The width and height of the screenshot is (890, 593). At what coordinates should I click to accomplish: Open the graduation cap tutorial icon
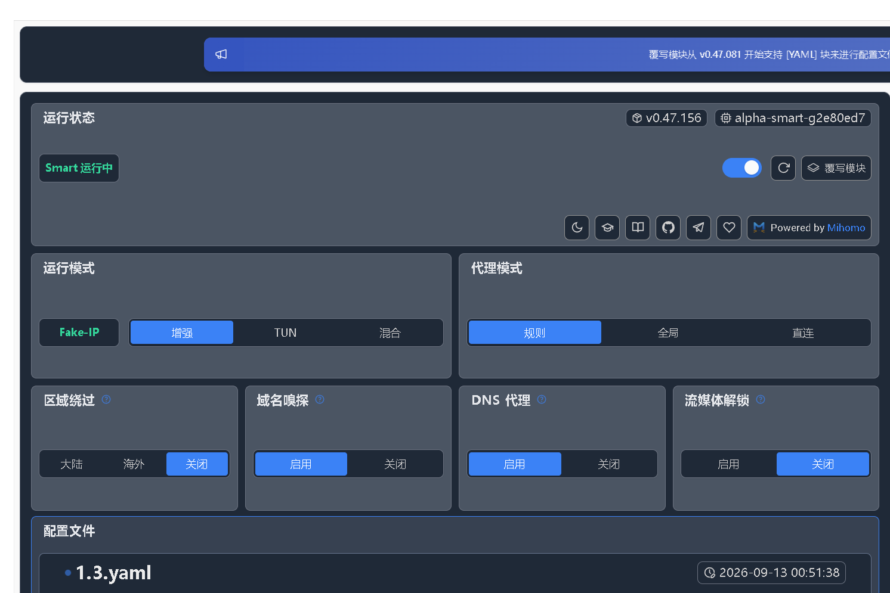tap(607, 228)
